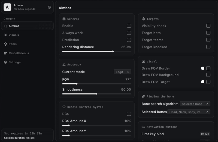Screen dimensions: 218x142
Task: Click the Smoothness slider
Action: [97, 94]
